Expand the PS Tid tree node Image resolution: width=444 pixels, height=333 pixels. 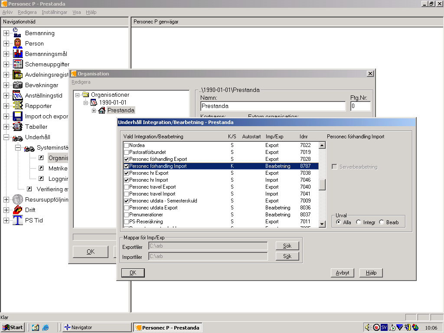pos(6,221)
